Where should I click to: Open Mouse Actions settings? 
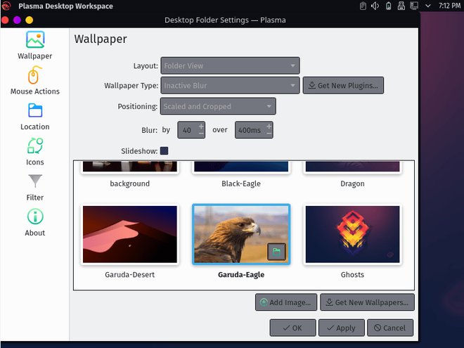pyautogui.click(x=35, y=80)
